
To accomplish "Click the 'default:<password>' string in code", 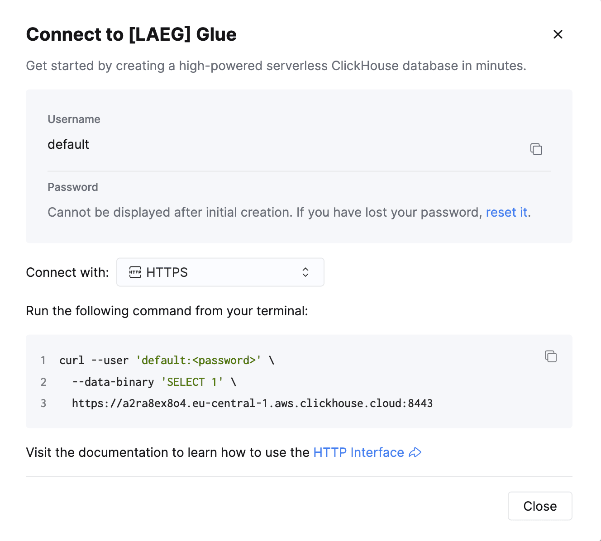I will coord(199,360).
